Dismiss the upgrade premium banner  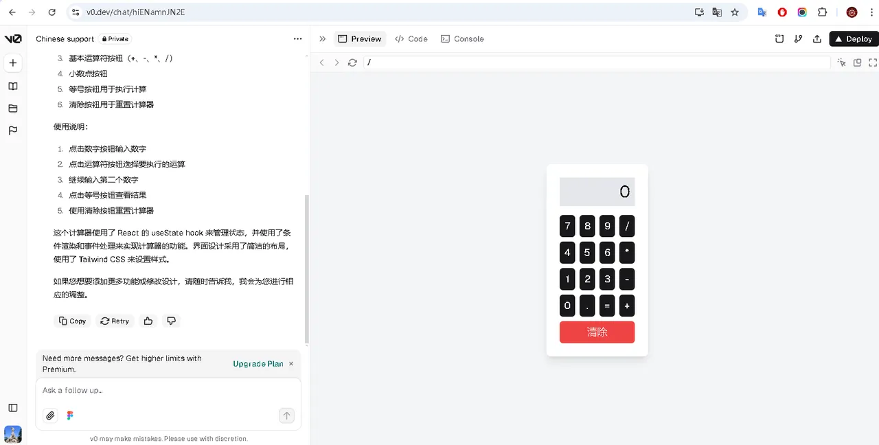coord(291,364)
